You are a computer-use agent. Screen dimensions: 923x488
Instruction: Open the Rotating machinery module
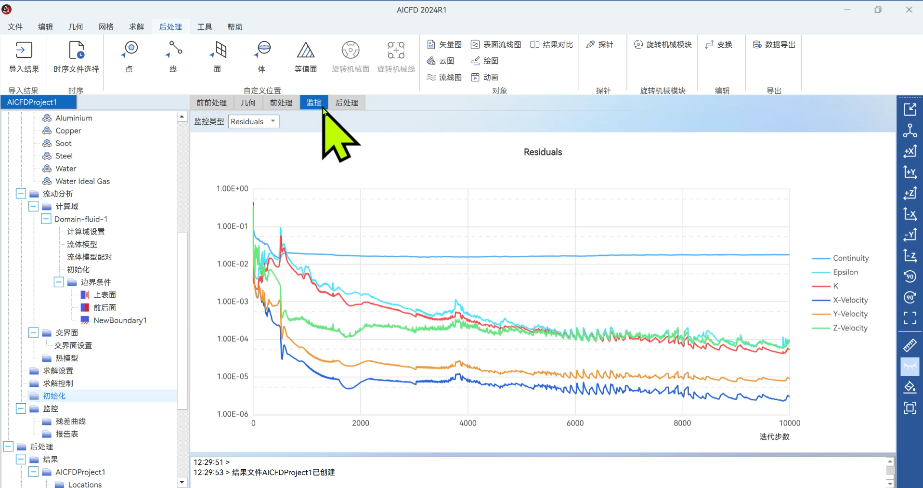click(x=663, y=44)
